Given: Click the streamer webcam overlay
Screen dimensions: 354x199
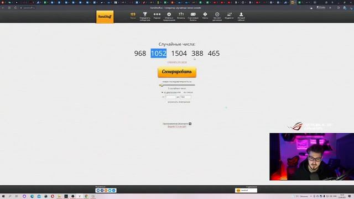Looking at the screenshot, I should coord(312,156).
